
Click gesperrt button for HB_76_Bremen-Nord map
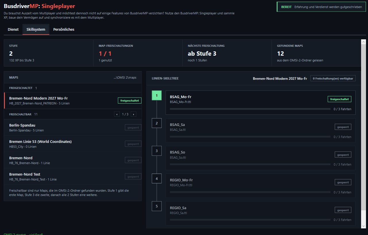pos(133,160)
